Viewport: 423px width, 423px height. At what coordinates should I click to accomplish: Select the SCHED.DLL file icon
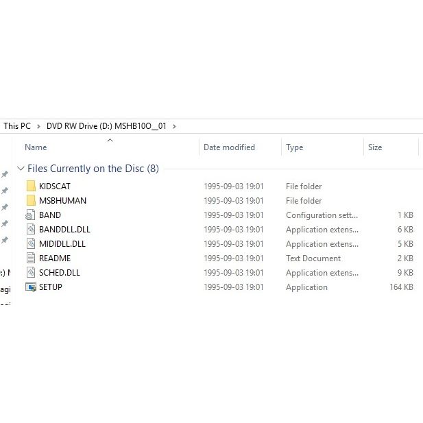31,272
